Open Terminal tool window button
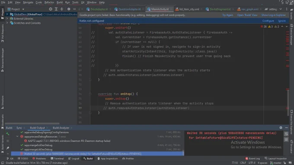The width and height of the screenshot is (294, 165). pyautogui.click(x=57, y=159)
